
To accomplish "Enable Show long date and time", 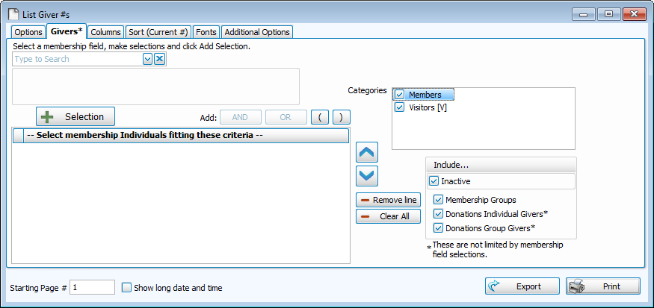I will 126,288.
